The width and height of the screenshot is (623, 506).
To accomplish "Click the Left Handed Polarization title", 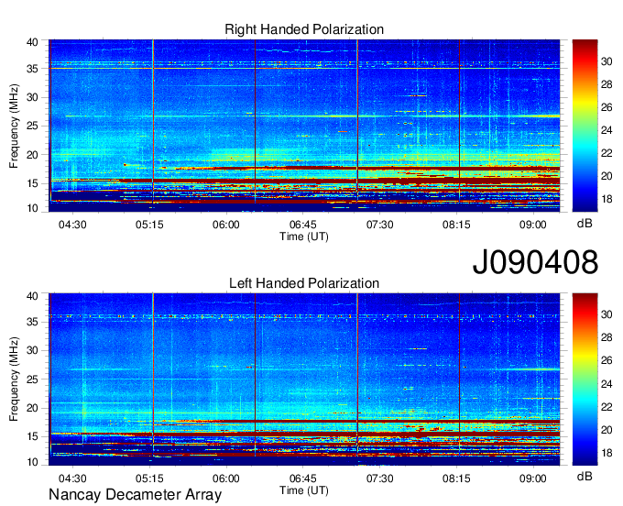I will coord(304,283).
